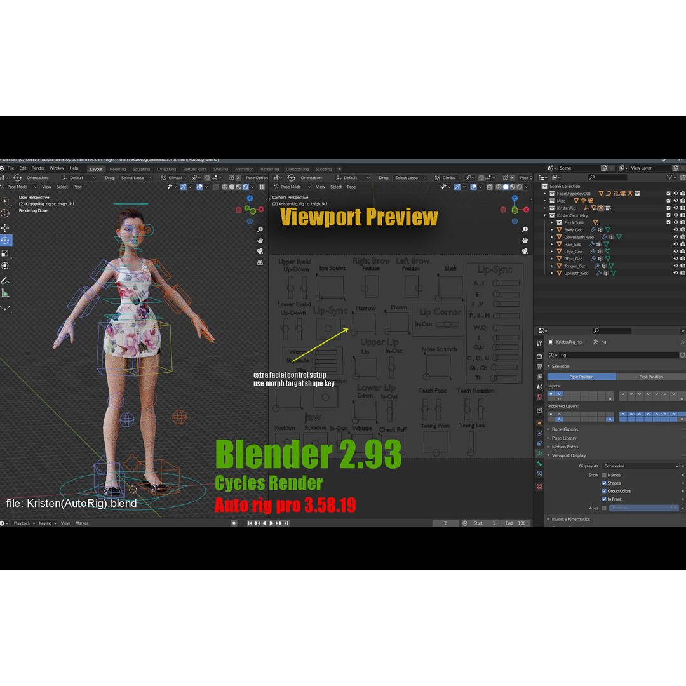Expand the FaceShapeKeyGUI collection
Screen dimensions: 686x686
545,193
